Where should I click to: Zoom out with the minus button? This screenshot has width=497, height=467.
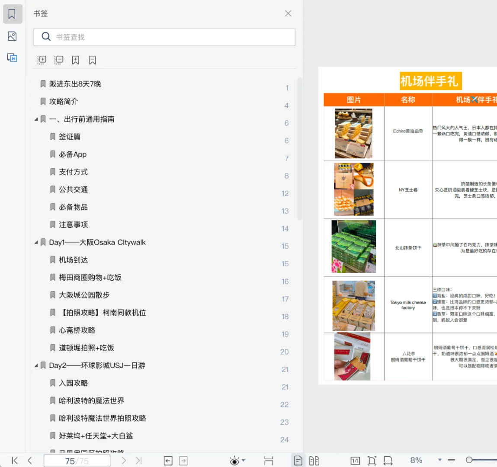click(x=451, y=460)
